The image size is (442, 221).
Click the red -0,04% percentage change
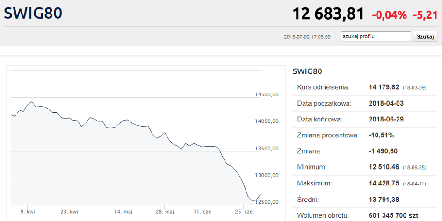[389, 15]
